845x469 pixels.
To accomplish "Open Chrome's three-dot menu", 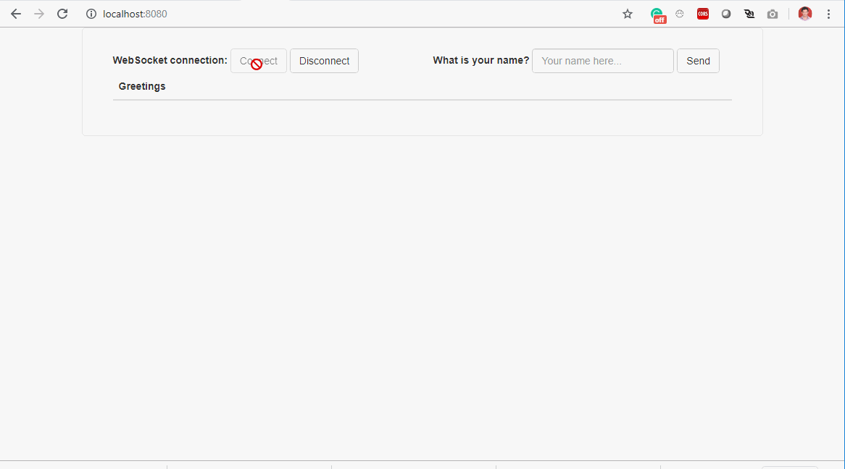I will (x=829, y=14).
